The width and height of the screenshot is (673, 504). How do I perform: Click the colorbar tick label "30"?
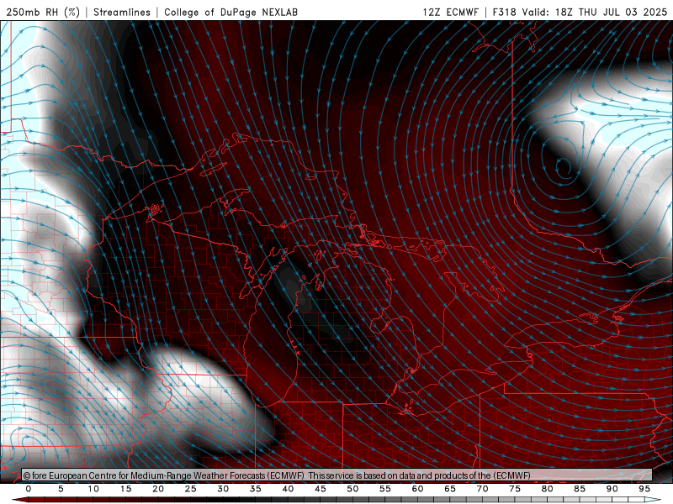coord(223,489)
